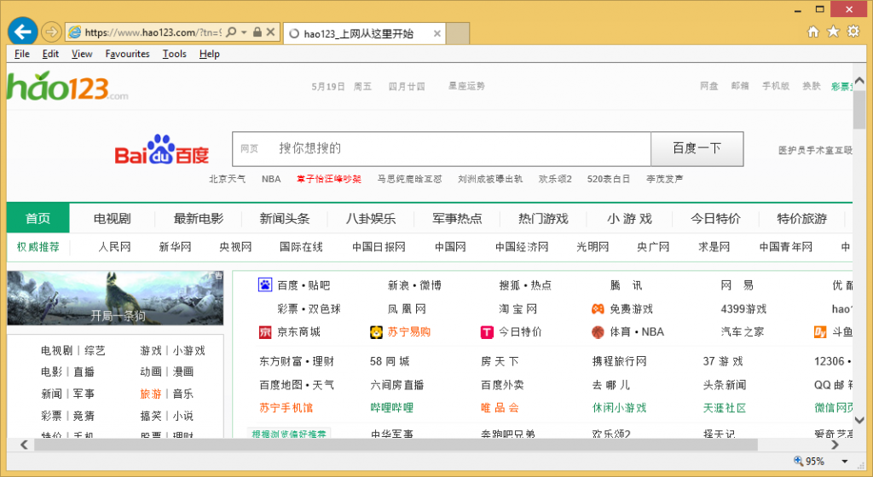Open the Favourites menu
This screenshot has width=873, height=477.
pyautogui.click(x=127, y=54)
